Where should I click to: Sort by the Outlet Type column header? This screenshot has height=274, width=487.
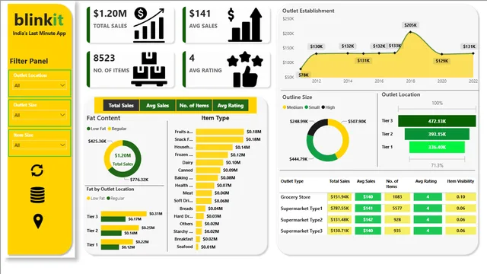point(292,181)
